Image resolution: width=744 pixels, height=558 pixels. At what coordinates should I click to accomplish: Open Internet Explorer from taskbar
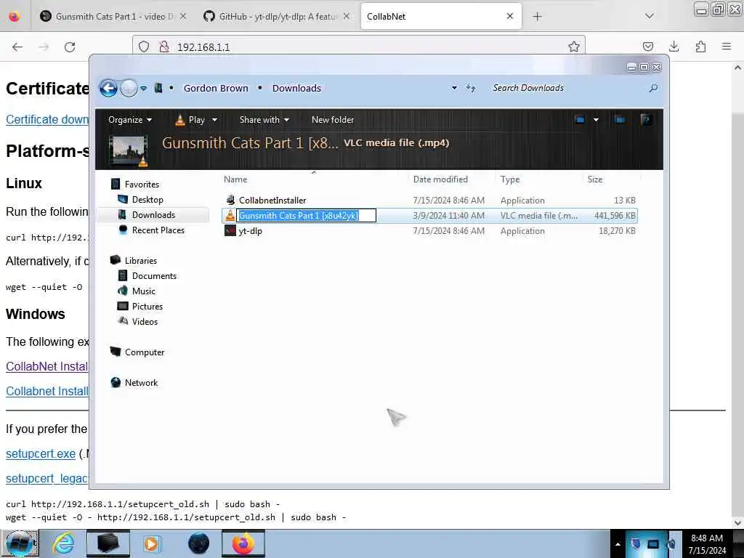coord(63,543)
